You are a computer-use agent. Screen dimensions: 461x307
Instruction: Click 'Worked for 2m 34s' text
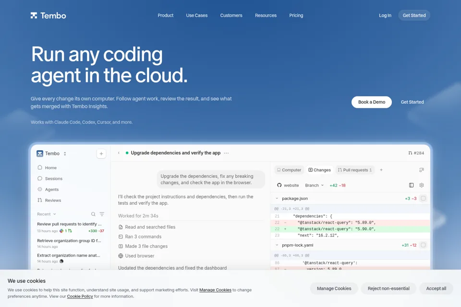coord(138,216)
